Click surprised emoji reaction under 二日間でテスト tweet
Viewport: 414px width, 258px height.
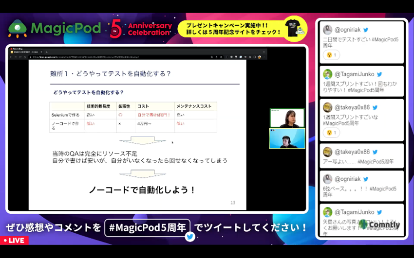click(331, 55)
